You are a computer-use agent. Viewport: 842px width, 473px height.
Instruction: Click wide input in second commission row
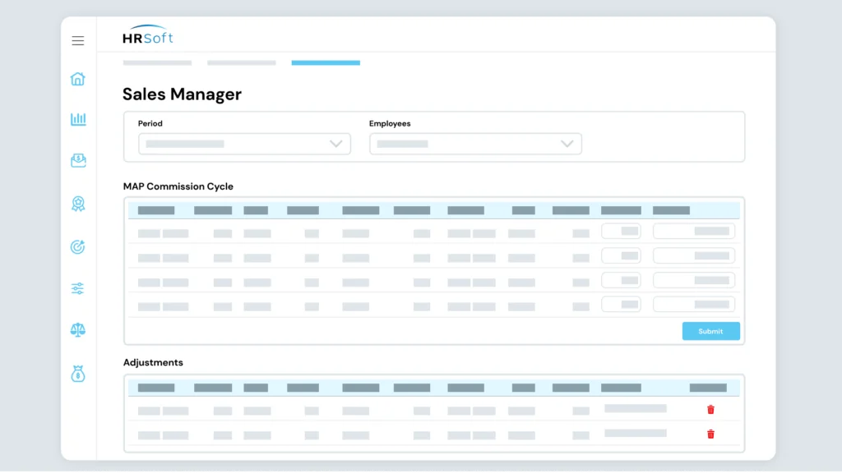point(694,256)
